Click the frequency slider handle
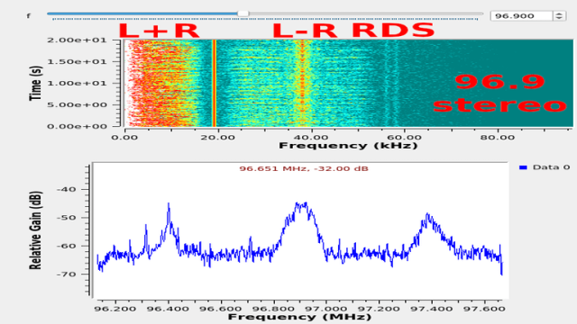Viewport: 577px width, 324px height. coord(243,13)
